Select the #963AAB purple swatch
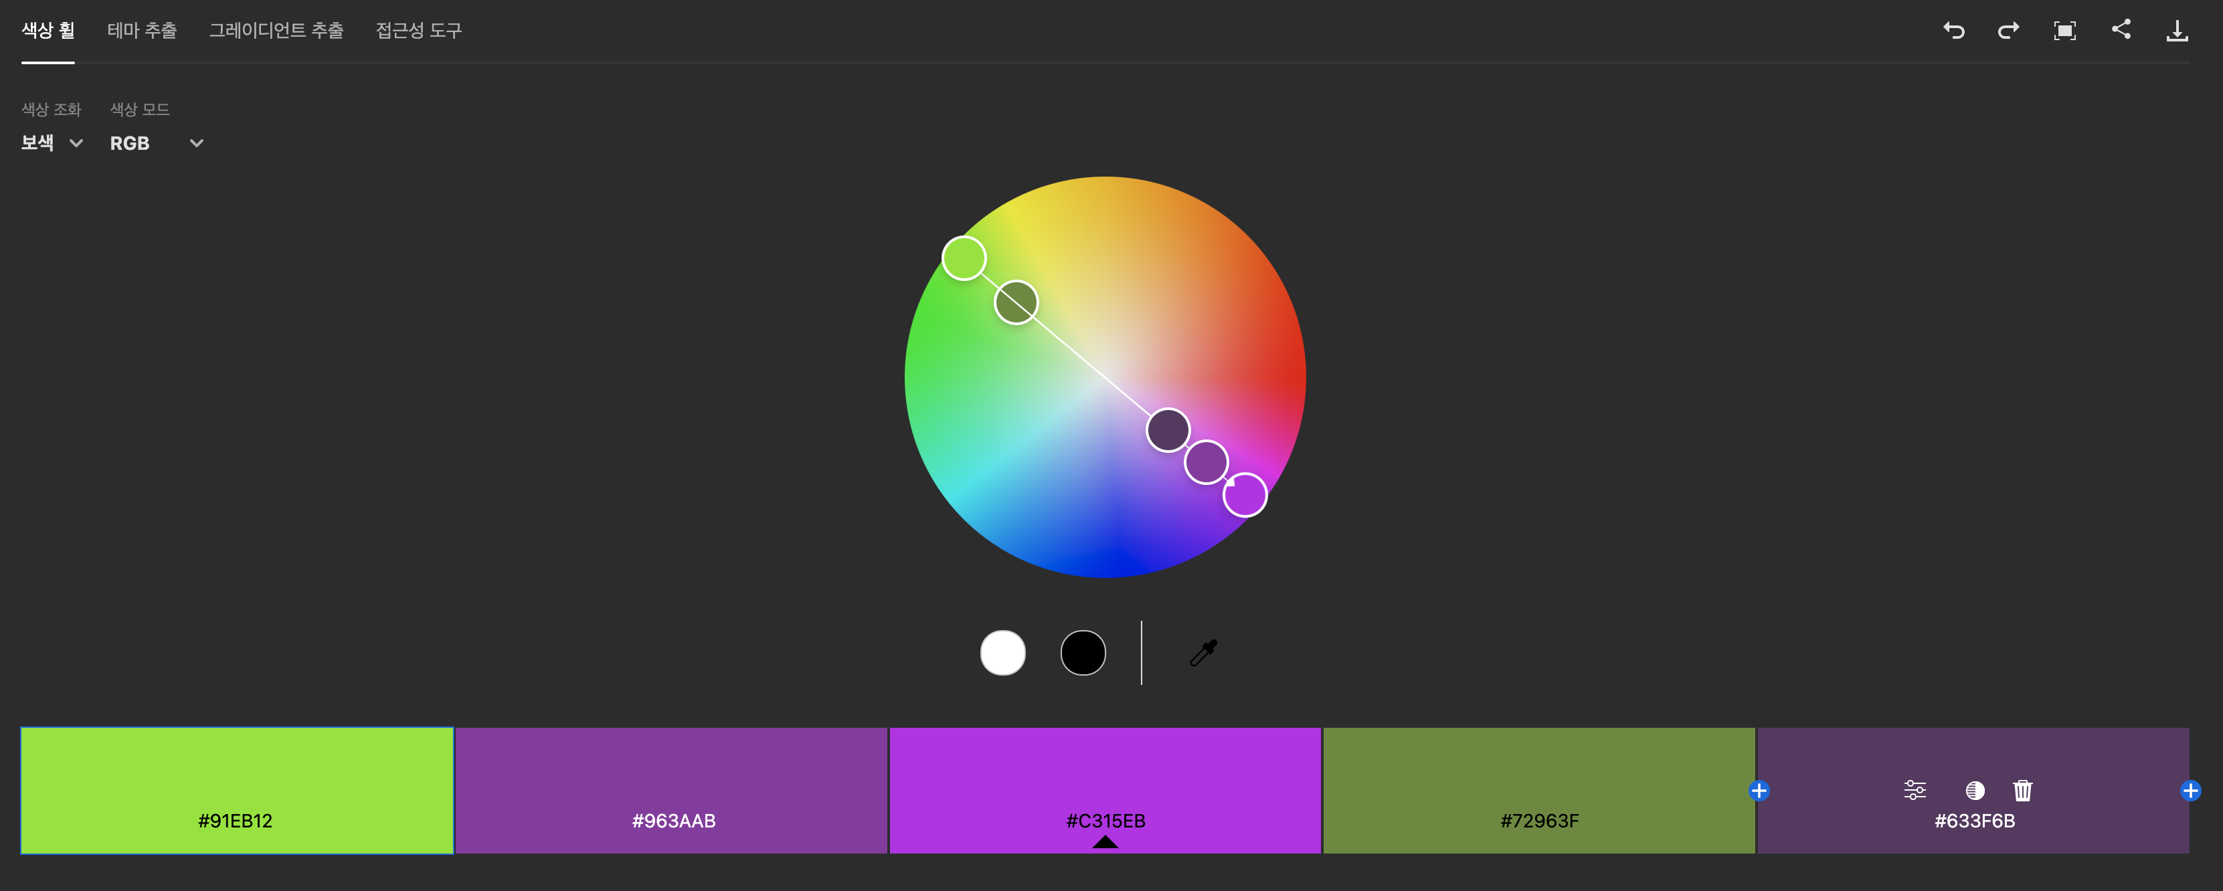 671,790
